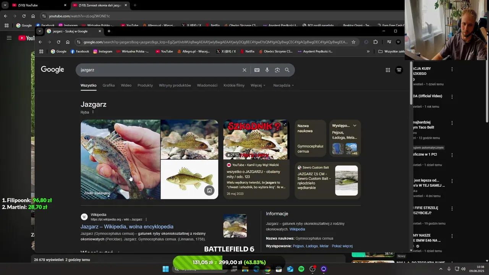Open the Wikipedia link in Informacje panel
489x275 pixels.
tap(297, 229)
